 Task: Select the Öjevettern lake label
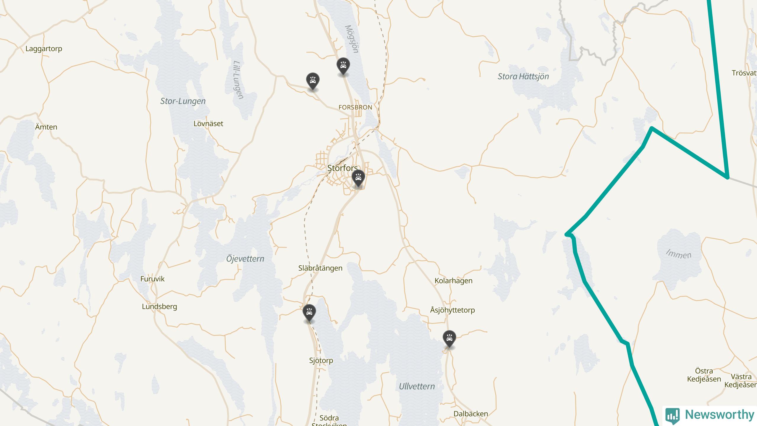245,259
